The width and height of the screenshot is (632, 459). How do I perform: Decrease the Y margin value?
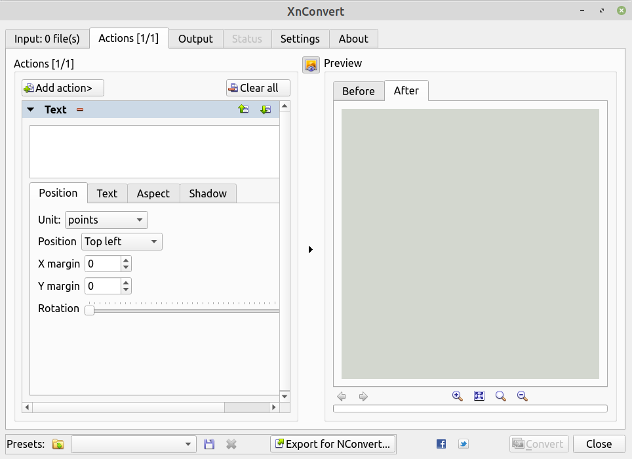tap(126, 290)
